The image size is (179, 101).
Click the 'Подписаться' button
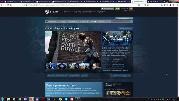(x=75, y=76)
